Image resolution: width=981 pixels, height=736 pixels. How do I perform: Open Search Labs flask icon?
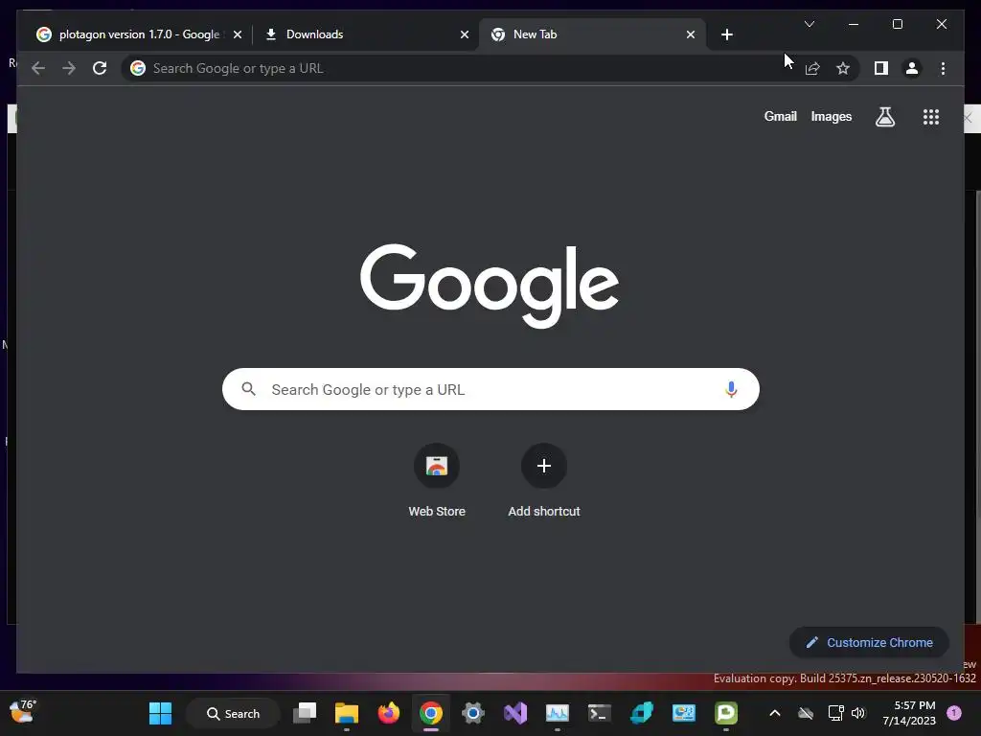884,116
